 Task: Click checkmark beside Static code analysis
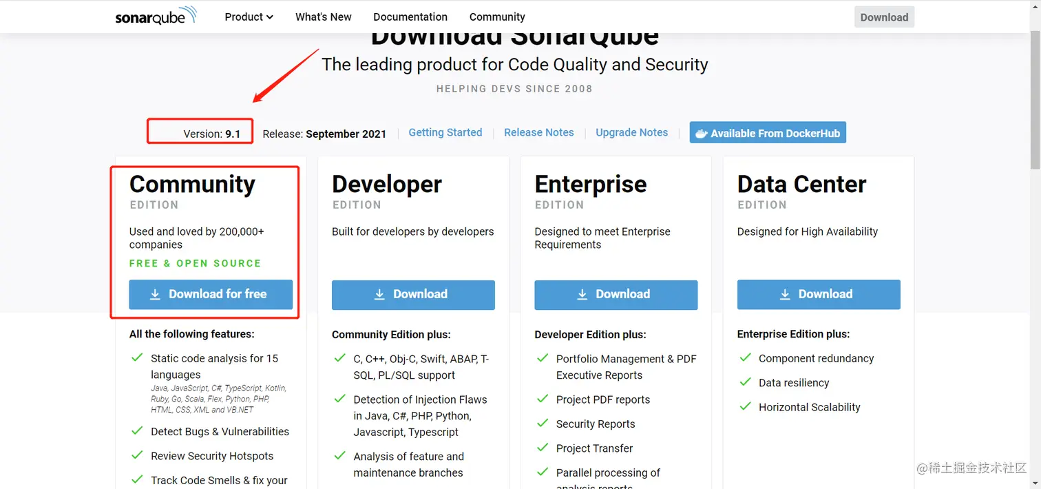pos(136,358)
